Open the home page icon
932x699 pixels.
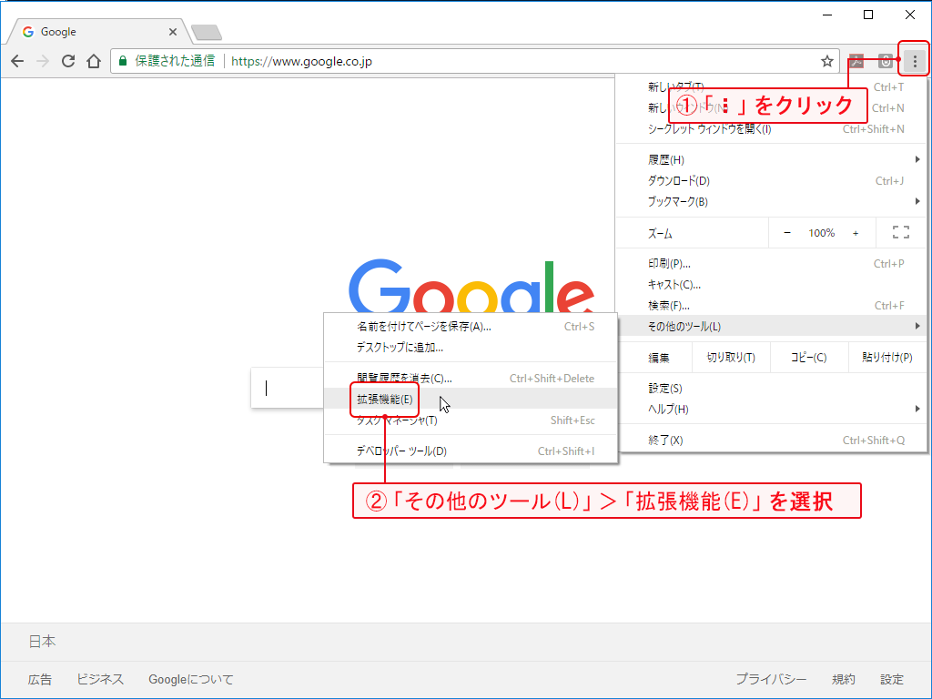coord(94,61)
